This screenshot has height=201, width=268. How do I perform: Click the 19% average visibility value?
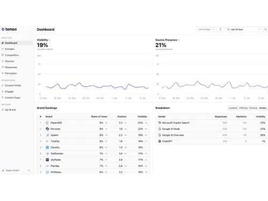pyautogui.click(x=42, y=45)
